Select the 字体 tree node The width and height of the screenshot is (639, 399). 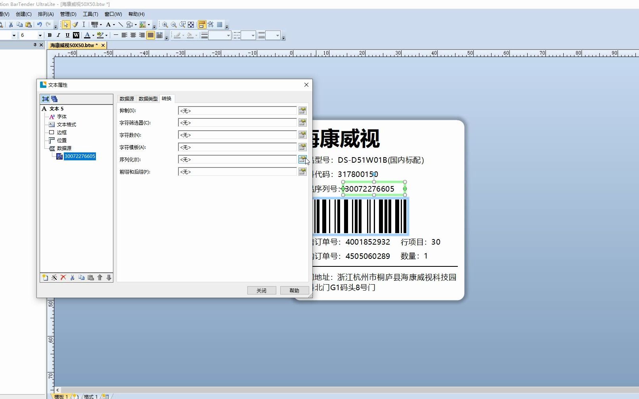pyautogui.click(x=62, y=116)
